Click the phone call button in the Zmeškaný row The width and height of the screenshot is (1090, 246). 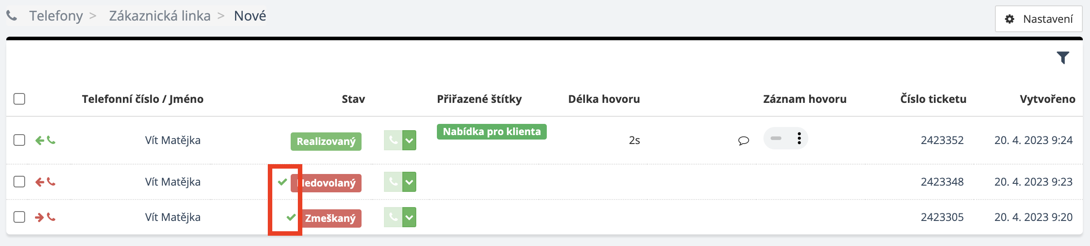click(393, 217)
